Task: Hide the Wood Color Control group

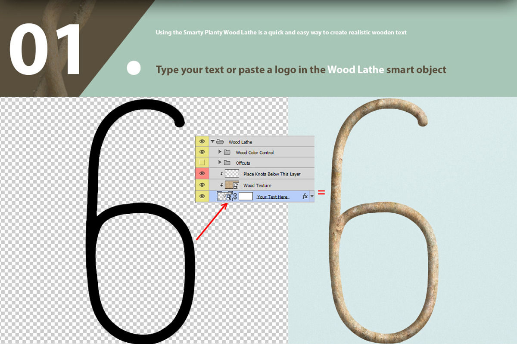Action: tap(202, 152)
